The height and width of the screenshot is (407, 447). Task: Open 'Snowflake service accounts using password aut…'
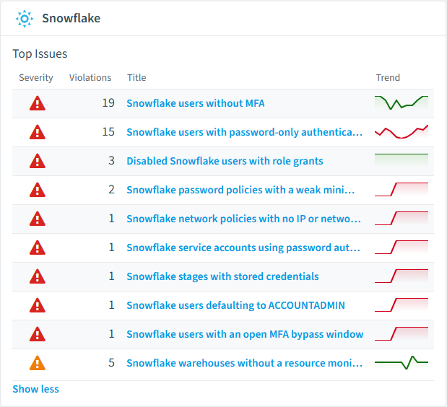pos(243,248)
